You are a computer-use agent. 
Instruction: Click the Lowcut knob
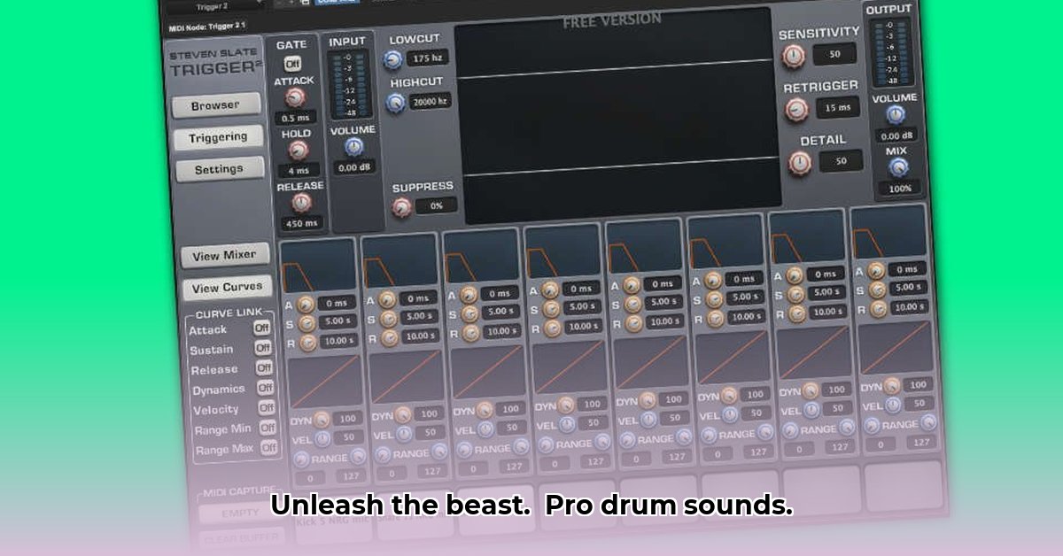[x=393, y=60]
